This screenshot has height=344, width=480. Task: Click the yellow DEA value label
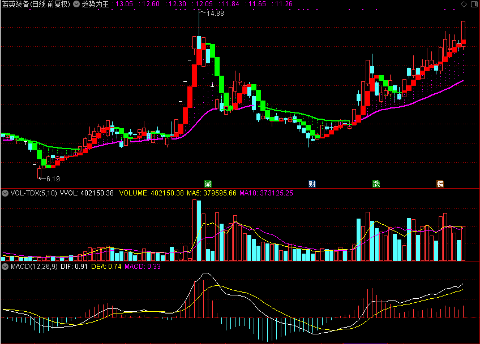107,266
